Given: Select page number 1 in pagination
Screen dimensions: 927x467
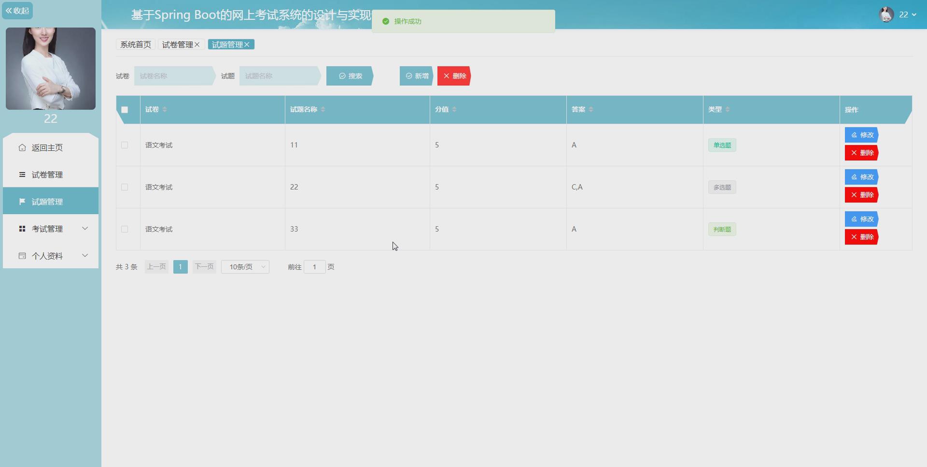Looking at the screenshot, I should (181, 267).
